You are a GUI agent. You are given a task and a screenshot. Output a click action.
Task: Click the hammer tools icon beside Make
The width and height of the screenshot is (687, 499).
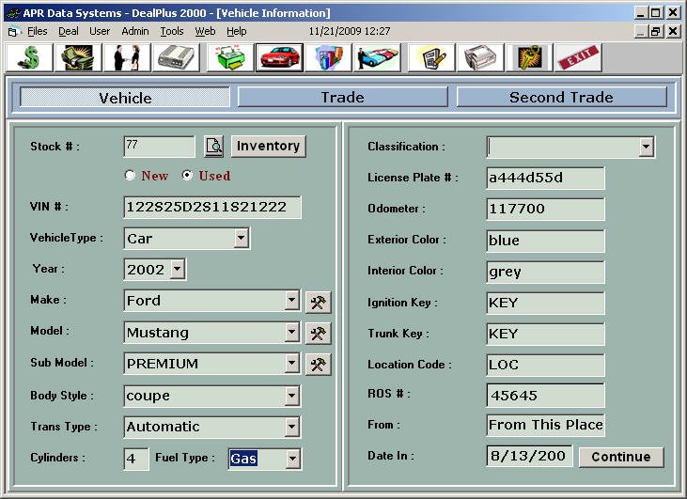(x=319, y=302)
